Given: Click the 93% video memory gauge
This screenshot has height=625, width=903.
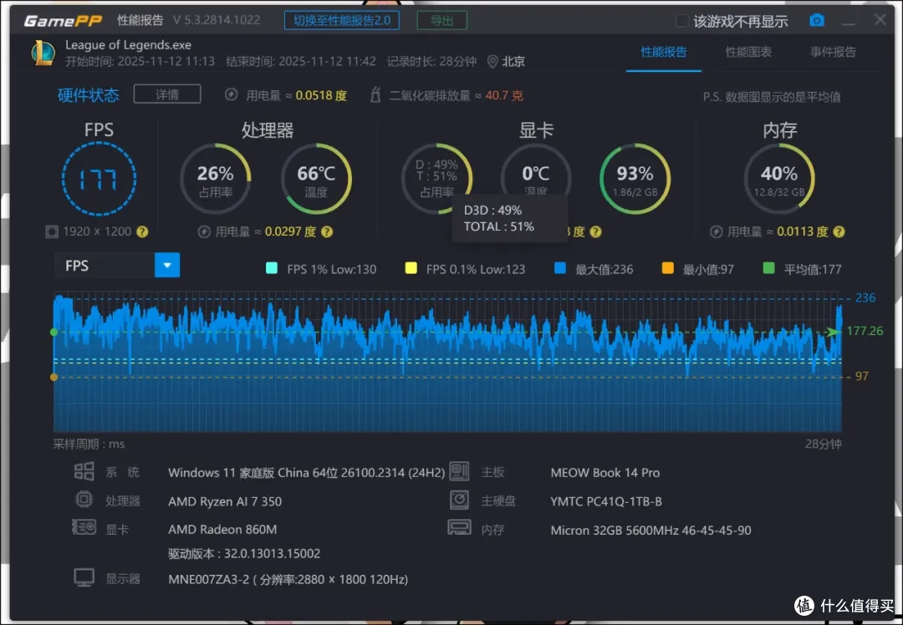Looking at the screenshot, I should [635, 179].
